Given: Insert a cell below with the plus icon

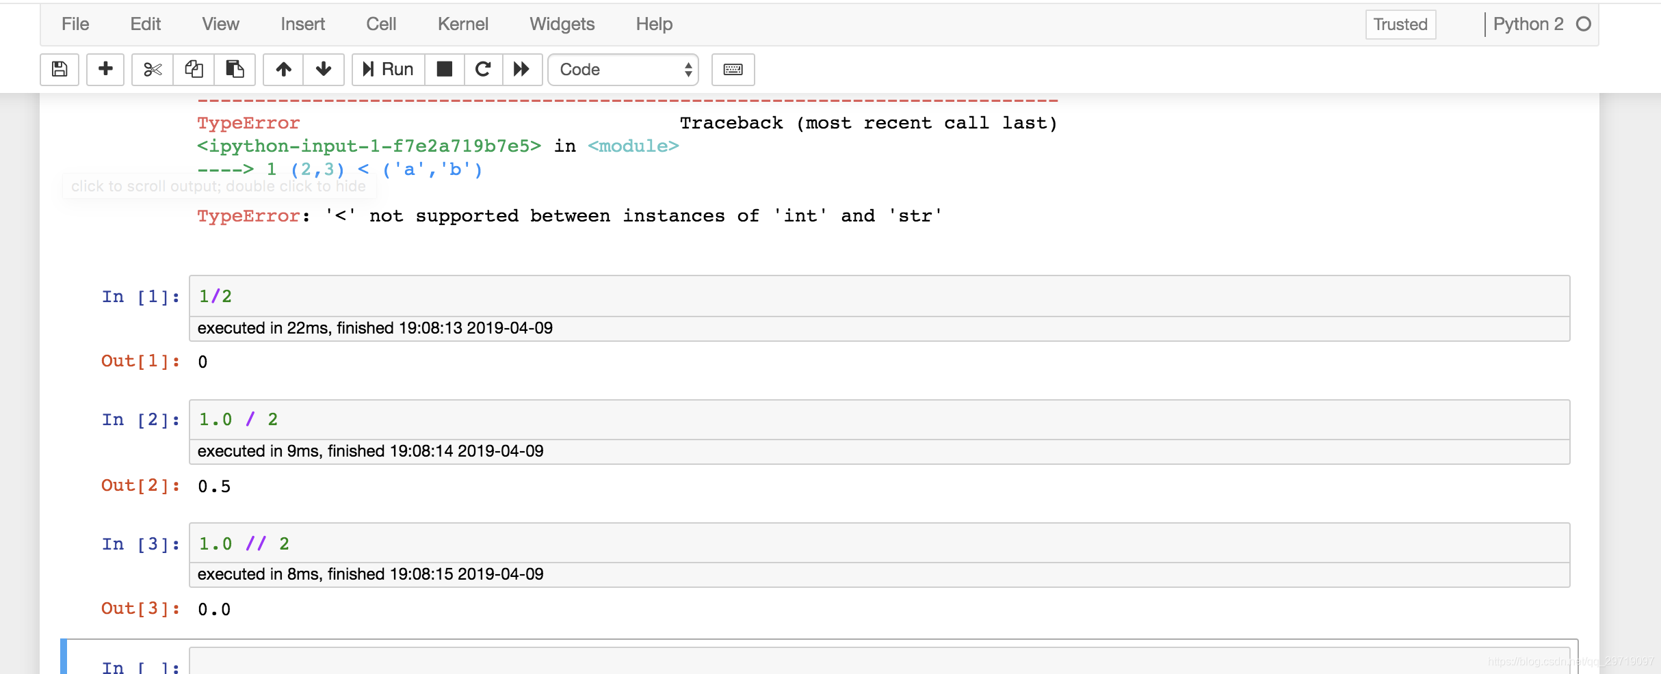Looking at the screenshot, I should 105,69.
